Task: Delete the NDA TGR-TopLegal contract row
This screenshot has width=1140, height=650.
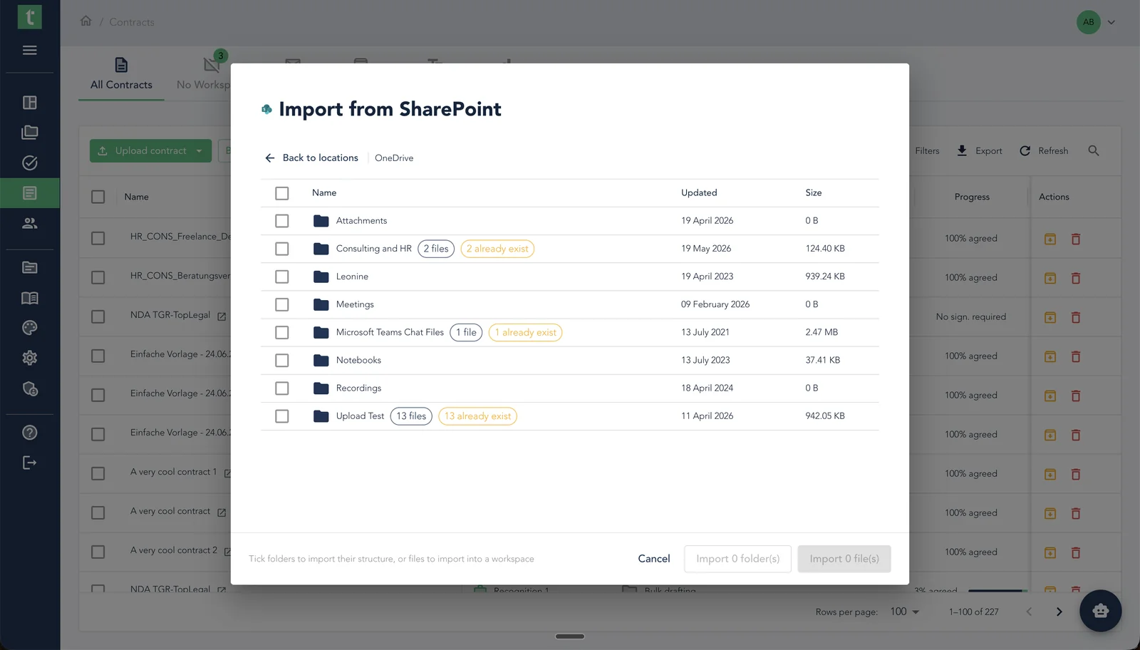Action: click(1076, 317)
